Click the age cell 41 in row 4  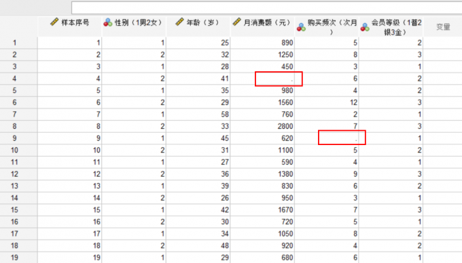coord(198,79)
